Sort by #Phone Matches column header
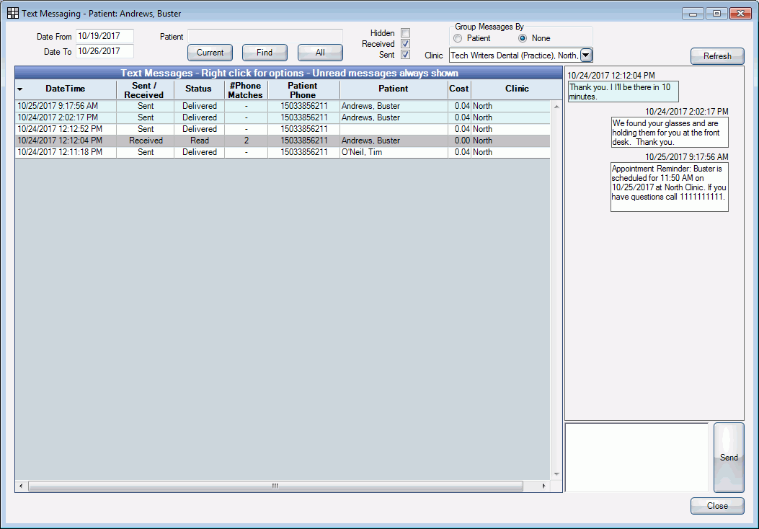Screen dimensions: 759x529 point(246,90)
